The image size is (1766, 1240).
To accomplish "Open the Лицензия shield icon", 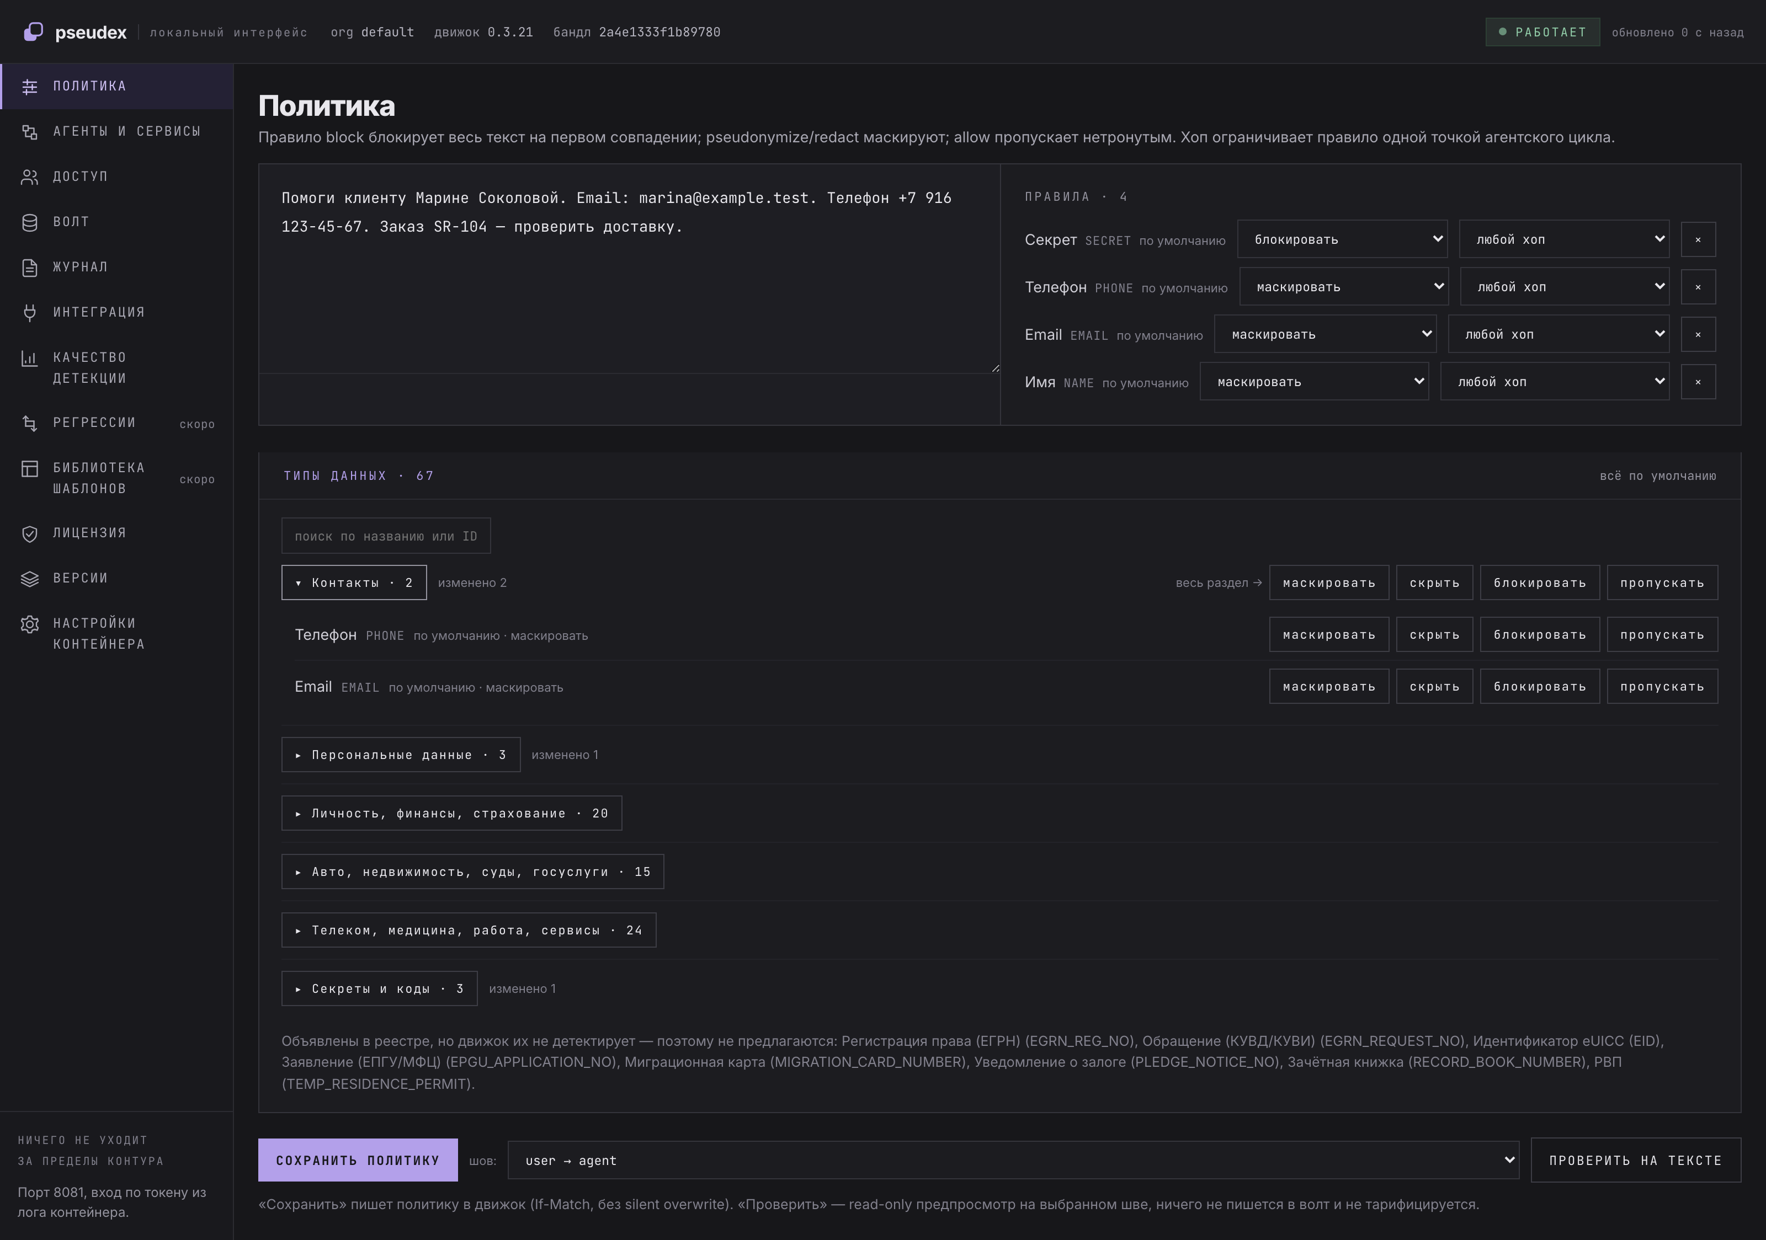I will [29, 533].
